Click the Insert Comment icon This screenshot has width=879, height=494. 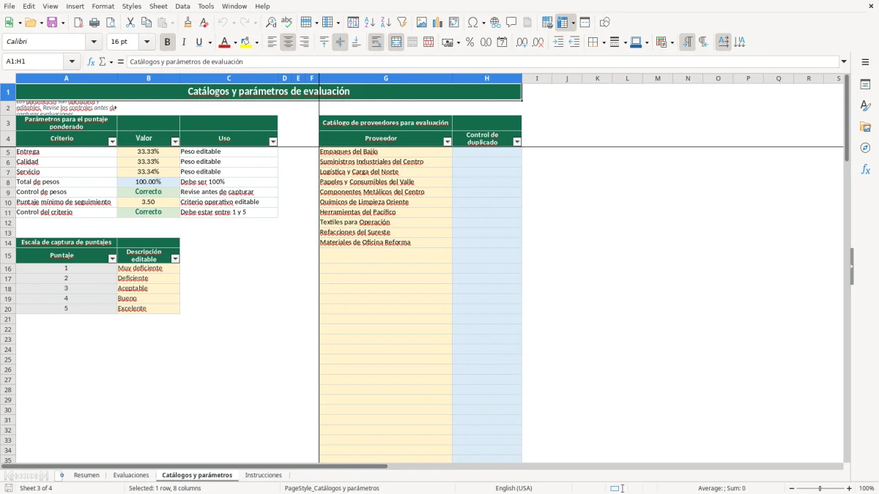[x=511, y=23]
